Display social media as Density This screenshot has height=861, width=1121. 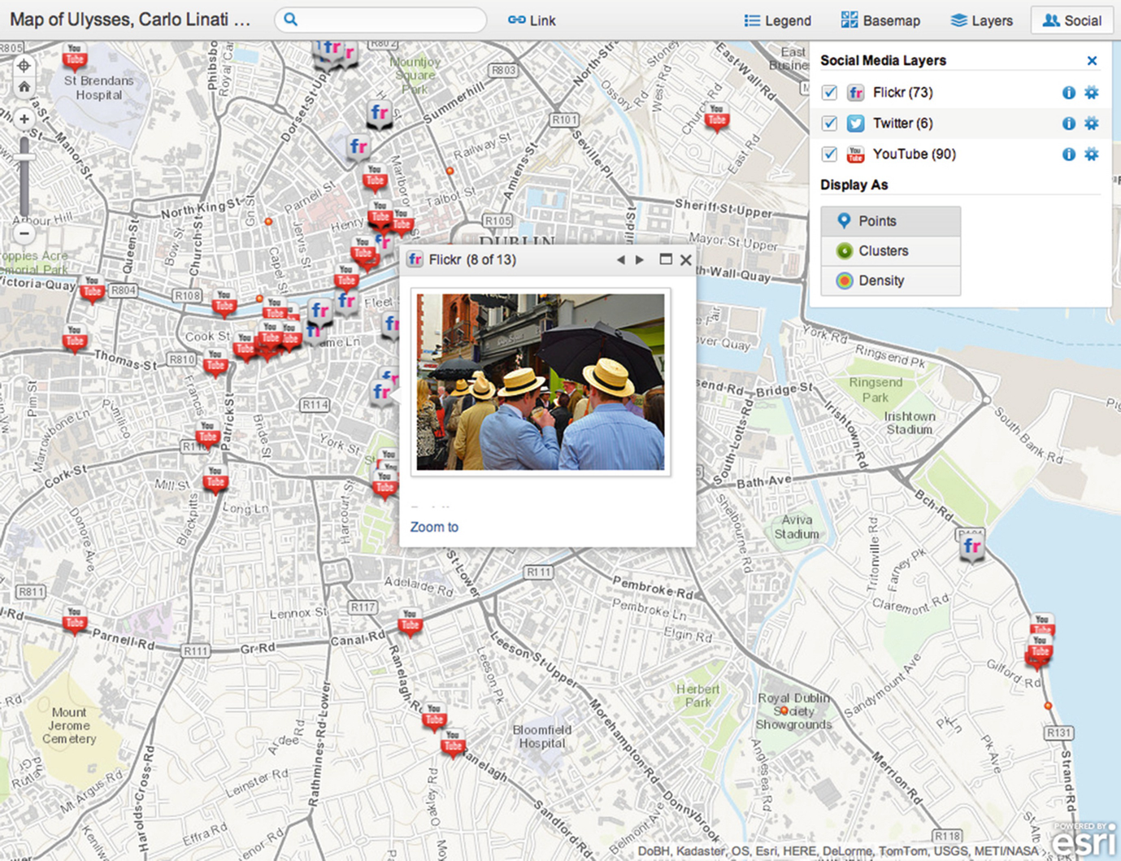[x=890, y=280]
